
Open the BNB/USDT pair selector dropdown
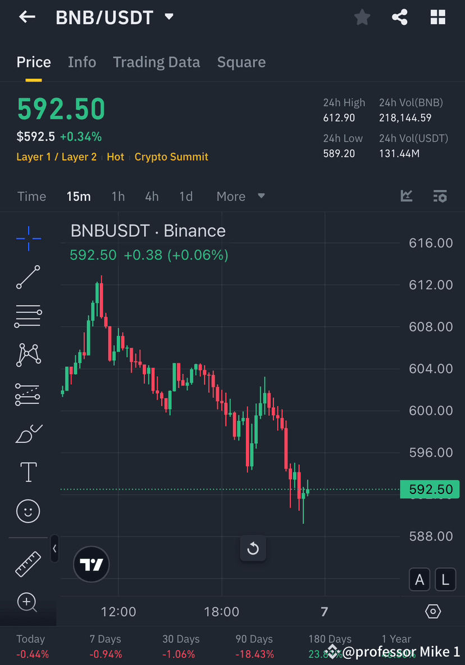tap(168, 17)
